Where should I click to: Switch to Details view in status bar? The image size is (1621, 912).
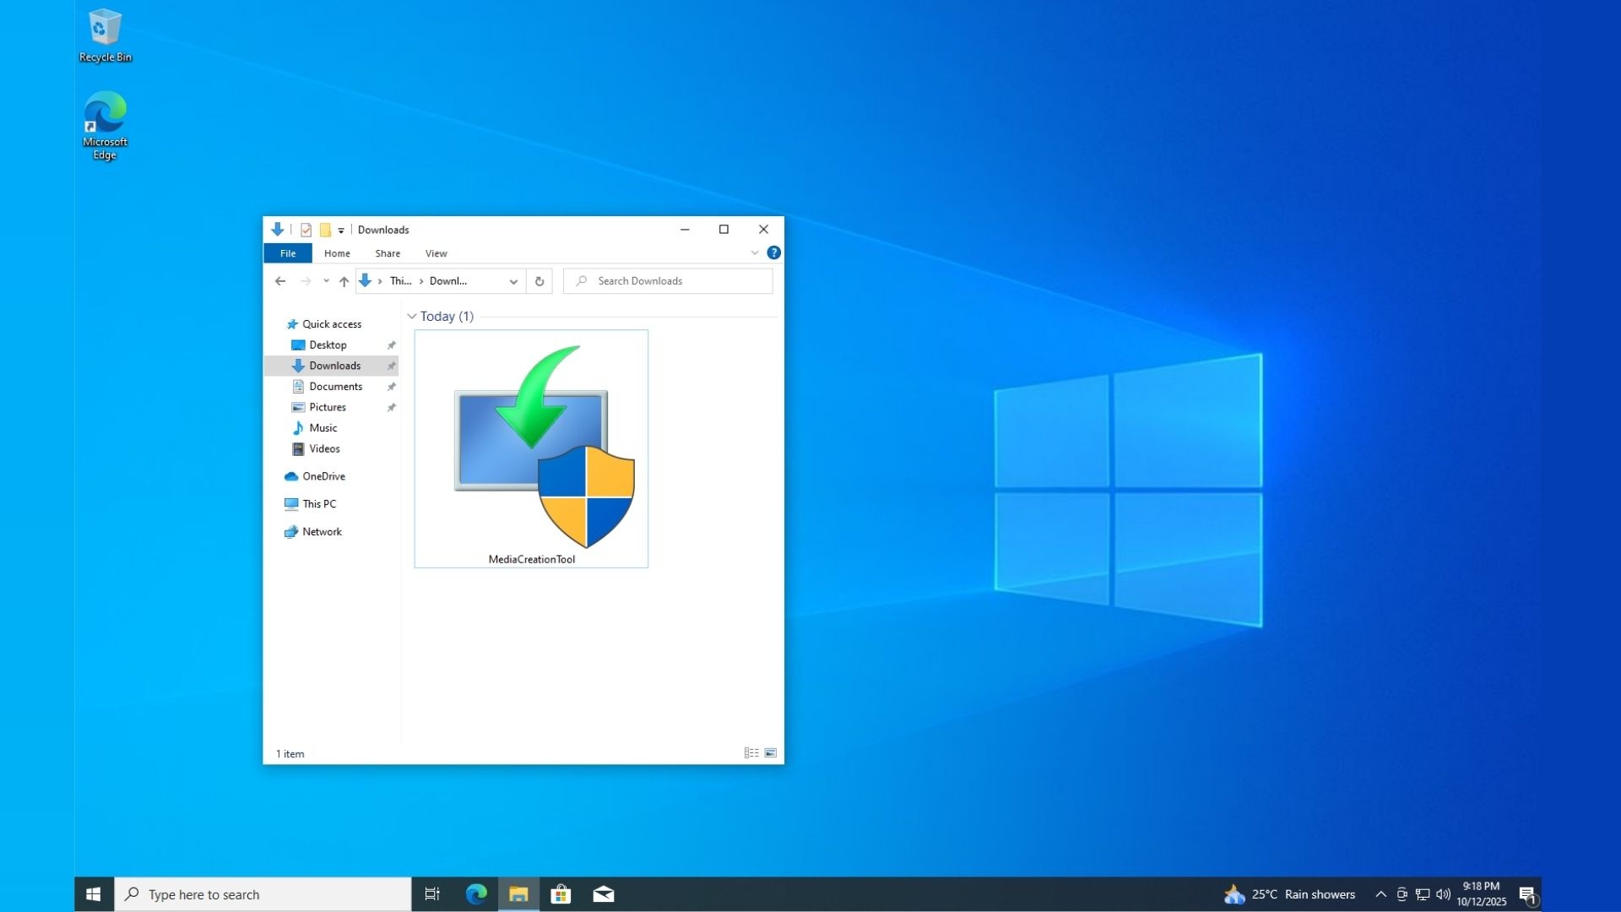tap(751, 752)
